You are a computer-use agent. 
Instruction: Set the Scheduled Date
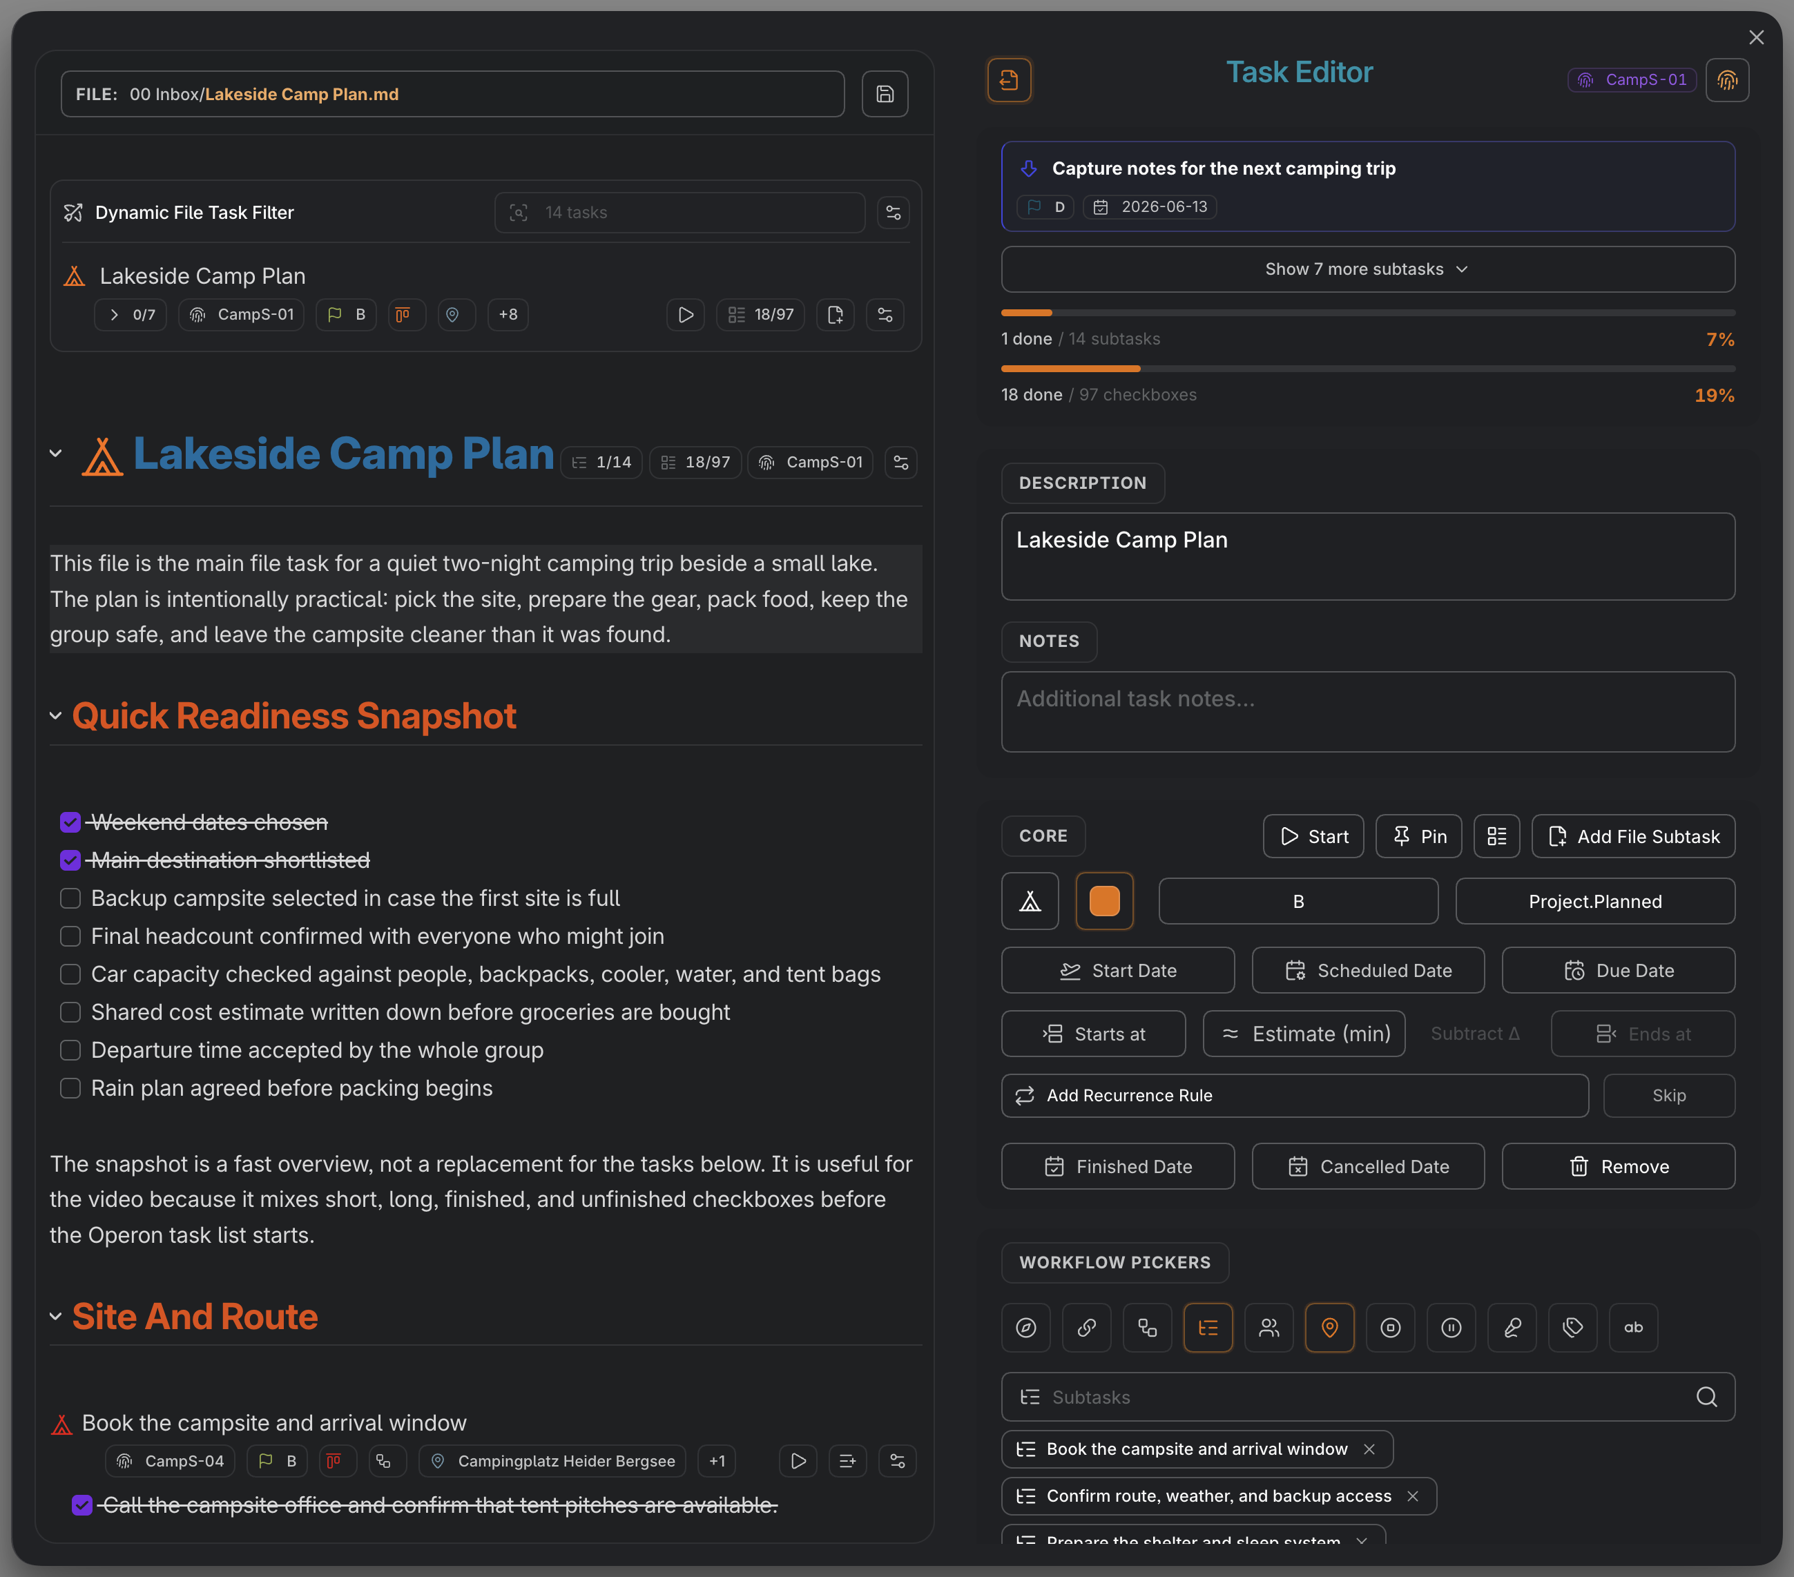pyautogui.click(x=1367, y=969)
